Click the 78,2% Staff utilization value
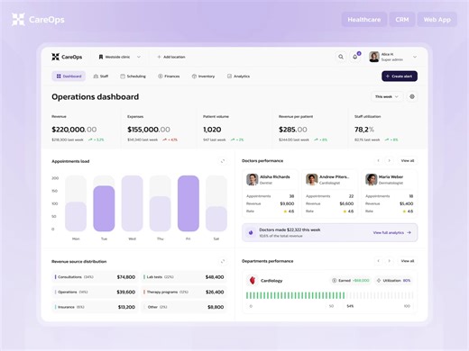 (364, 130)
